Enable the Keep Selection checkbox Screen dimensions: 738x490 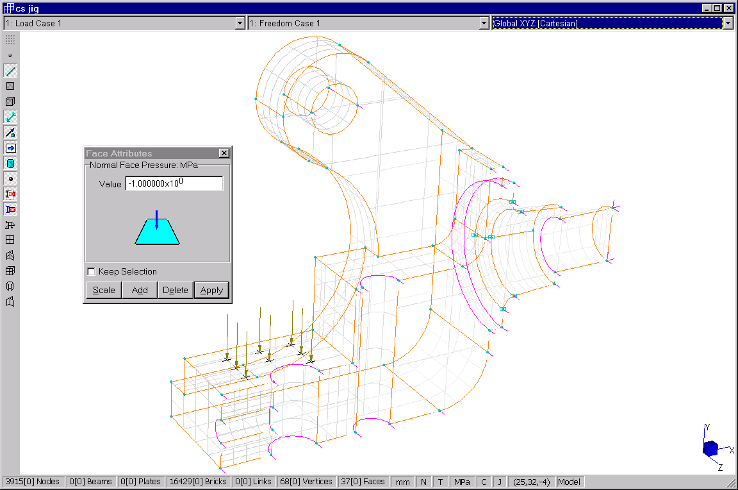tap(91, 272)
